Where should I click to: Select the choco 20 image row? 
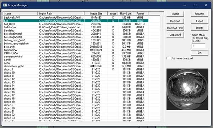tap(76, 109)
